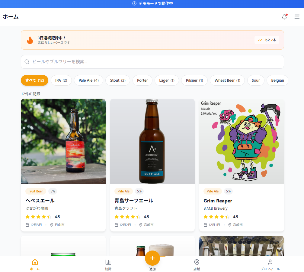This screenshot has height=272, width=304.
Task: Open the Grim Reaper label artwork
Action: 242,141
